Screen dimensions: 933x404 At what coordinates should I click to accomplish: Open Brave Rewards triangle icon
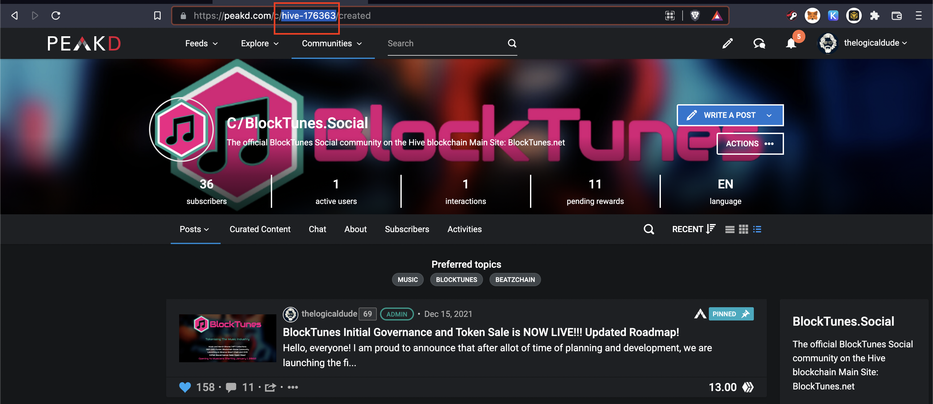717,16
